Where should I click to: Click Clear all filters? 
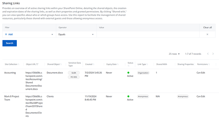tap(207, 27)
